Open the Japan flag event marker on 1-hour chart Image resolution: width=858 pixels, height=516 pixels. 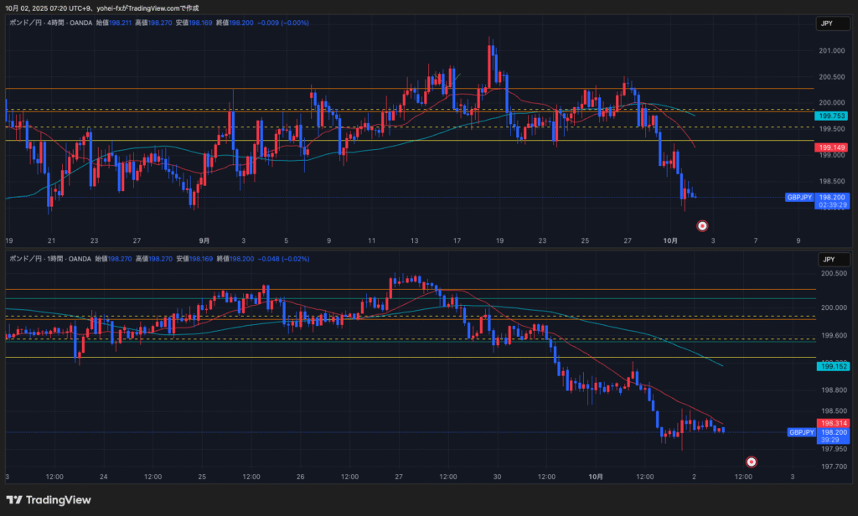tap(751, 462)
